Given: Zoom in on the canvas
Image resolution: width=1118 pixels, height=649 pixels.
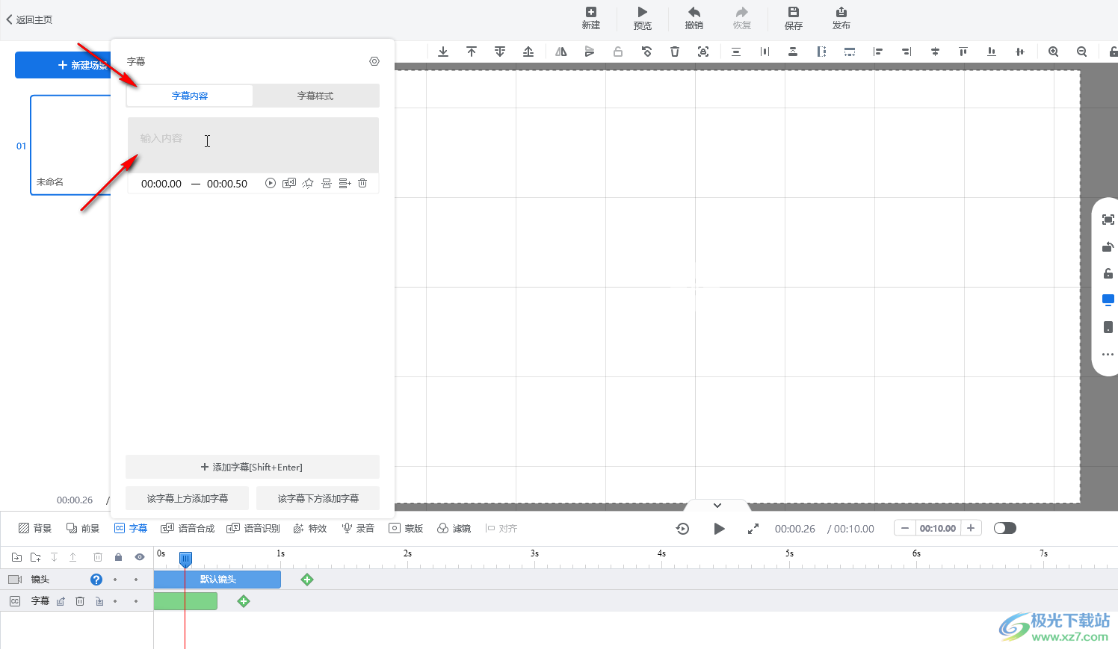Looking at the screenshot, I should point(1053,52).
